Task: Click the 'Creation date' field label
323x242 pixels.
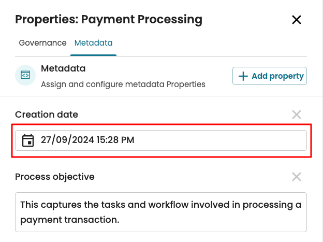Action: [47, 115]
